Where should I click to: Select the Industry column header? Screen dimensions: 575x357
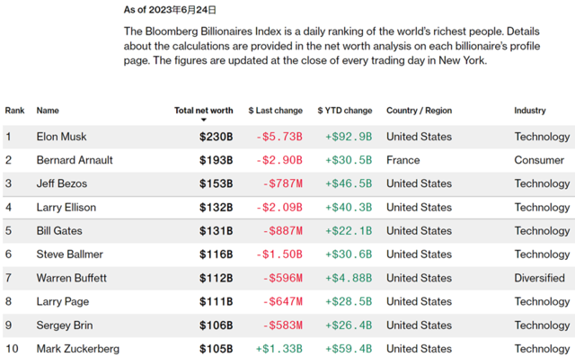click(x=530, y=111)
